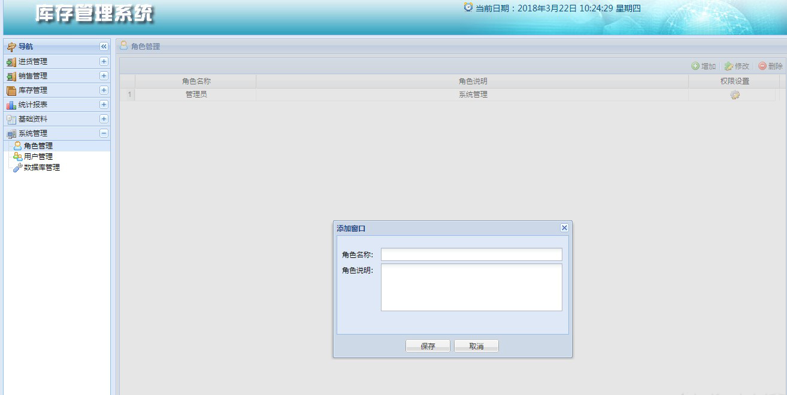Close the 添加窗口 dialog
The image size is (787, 395).
[564, 228]
